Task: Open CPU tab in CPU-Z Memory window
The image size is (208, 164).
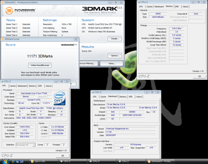Action: click(141, 6)
